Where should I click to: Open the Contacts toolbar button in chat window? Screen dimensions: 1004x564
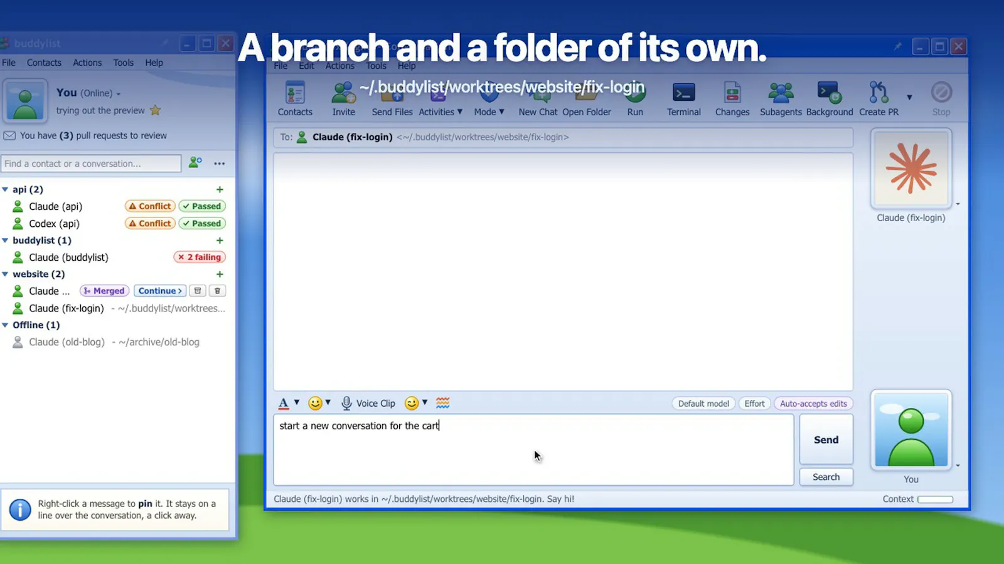coord(295,99)
